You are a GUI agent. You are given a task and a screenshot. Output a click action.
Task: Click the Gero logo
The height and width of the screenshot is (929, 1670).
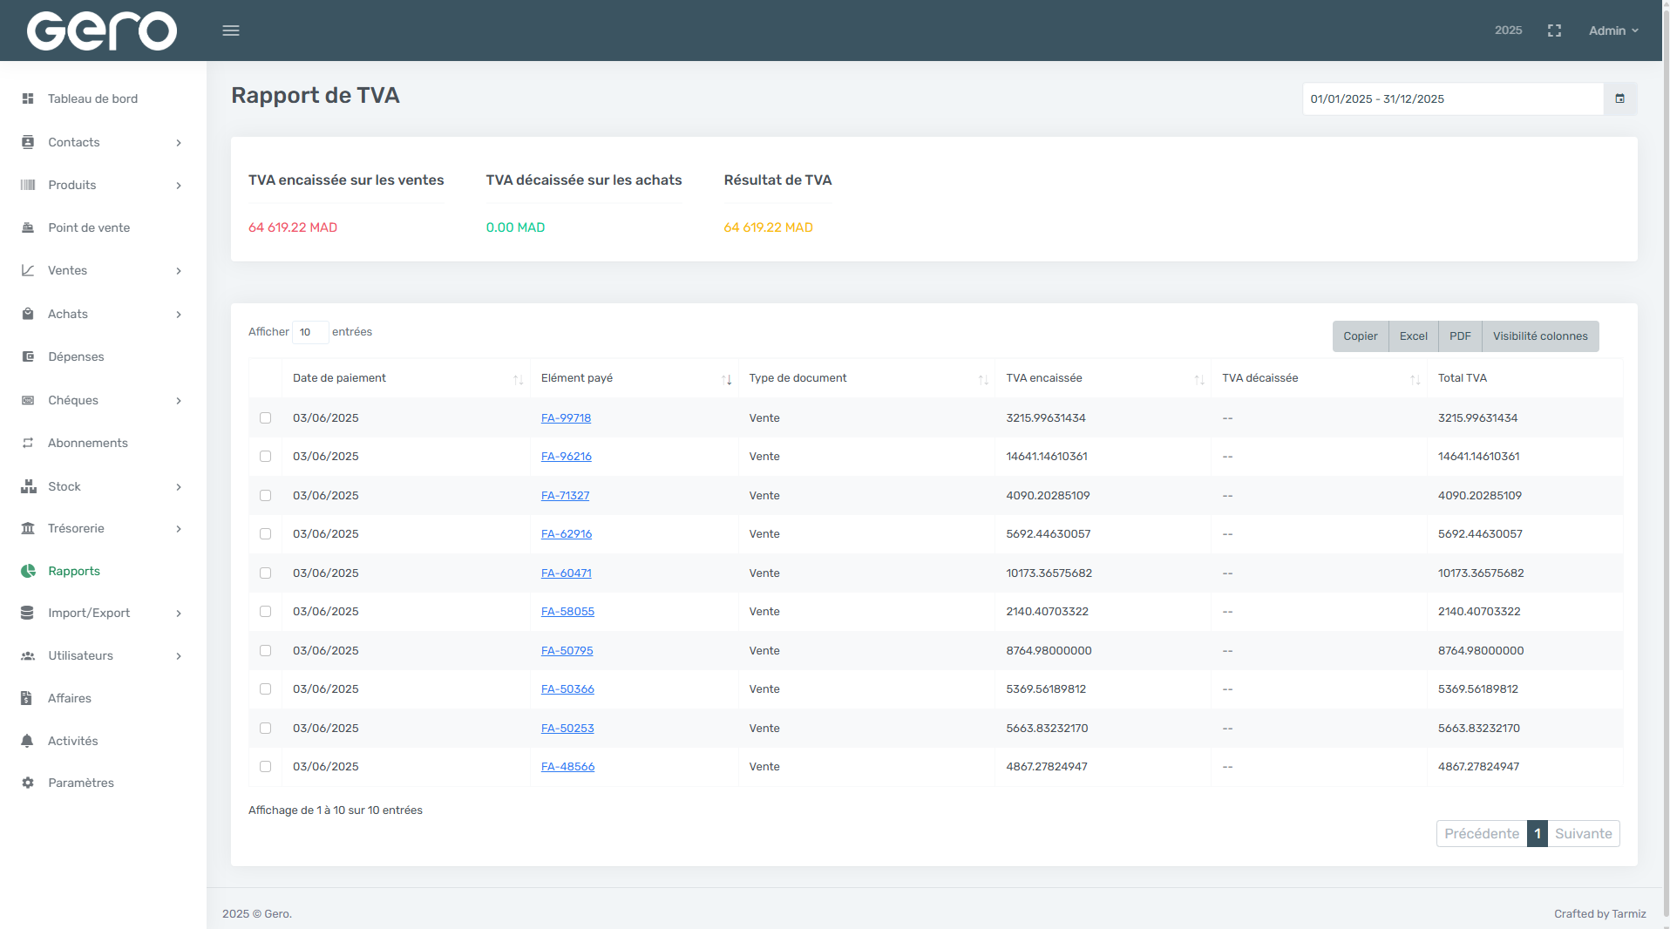point(102,31)
